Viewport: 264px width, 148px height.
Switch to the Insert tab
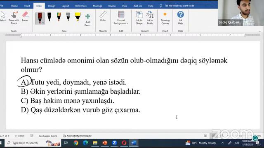pyautogui.click(x=27, y=6)
